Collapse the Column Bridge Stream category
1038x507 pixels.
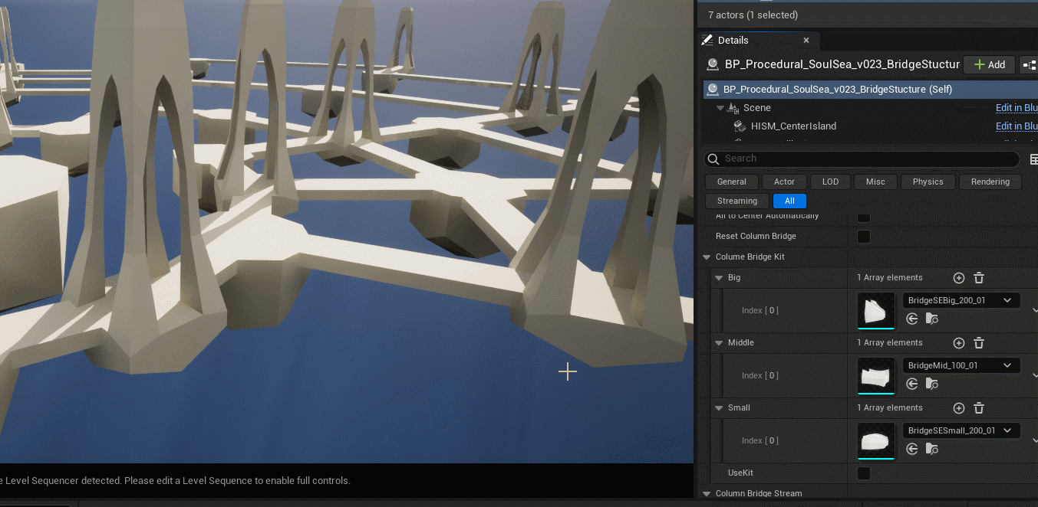tap(707, 494)
